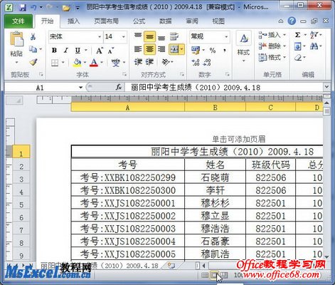
Task: Align text left
Action: coord(138,49)
